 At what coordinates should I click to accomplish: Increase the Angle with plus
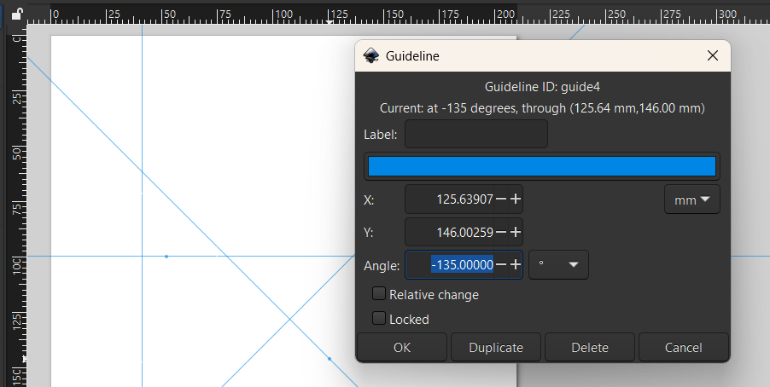click(515, 265)
